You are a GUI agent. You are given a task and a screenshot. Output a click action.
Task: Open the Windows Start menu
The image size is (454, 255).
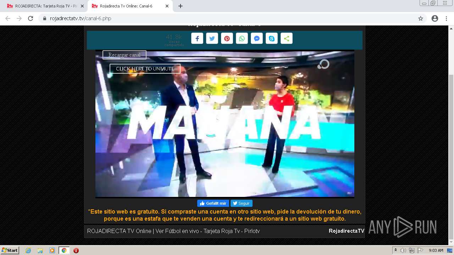[x=10, y=250]
